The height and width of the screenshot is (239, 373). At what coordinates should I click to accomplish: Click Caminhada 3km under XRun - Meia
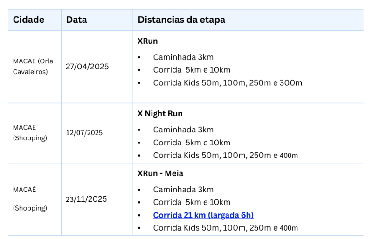tap(183, 190)
